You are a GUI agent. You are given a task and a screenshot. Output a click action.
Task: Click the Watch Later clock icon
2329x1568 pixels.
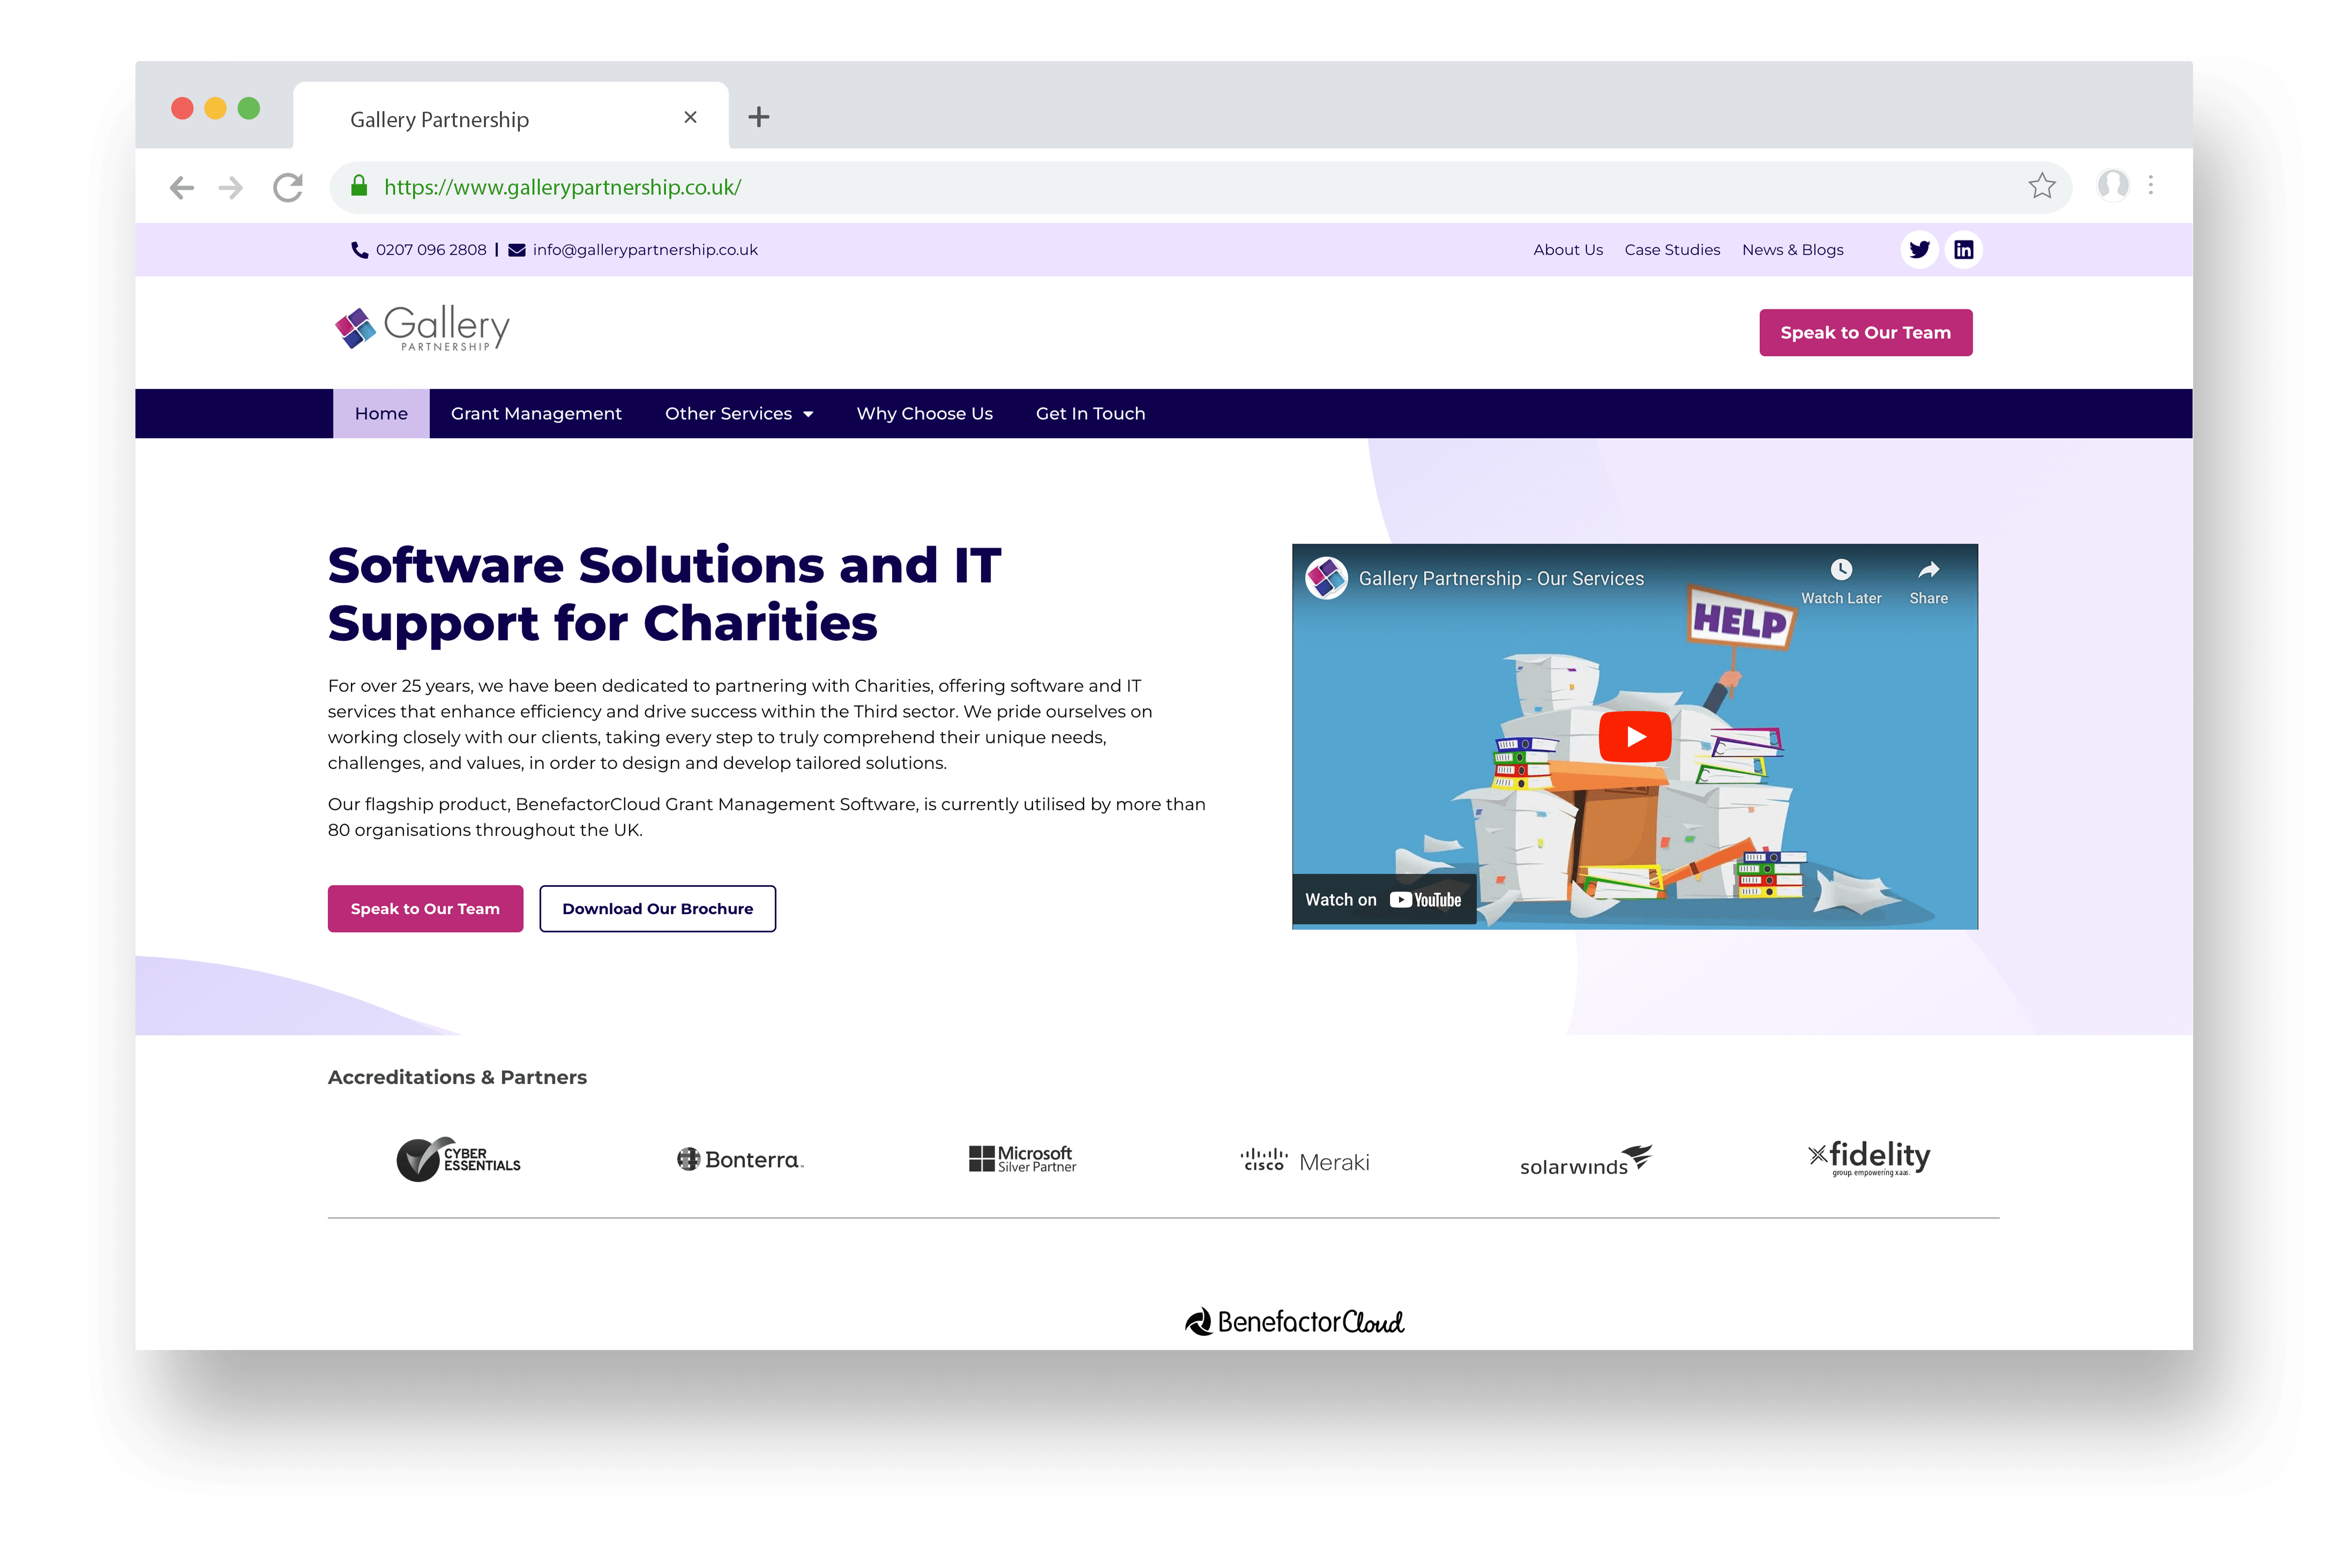[1841, 570]
